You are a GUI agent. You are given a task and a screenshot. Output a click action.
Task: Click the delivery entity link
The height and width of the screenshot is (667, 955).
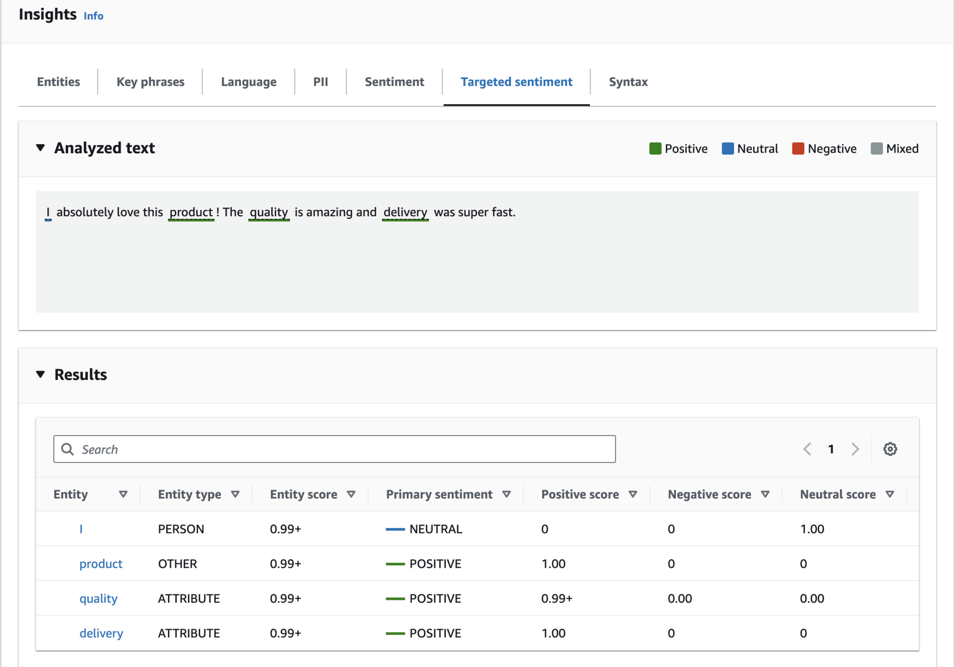coord(101,633)
